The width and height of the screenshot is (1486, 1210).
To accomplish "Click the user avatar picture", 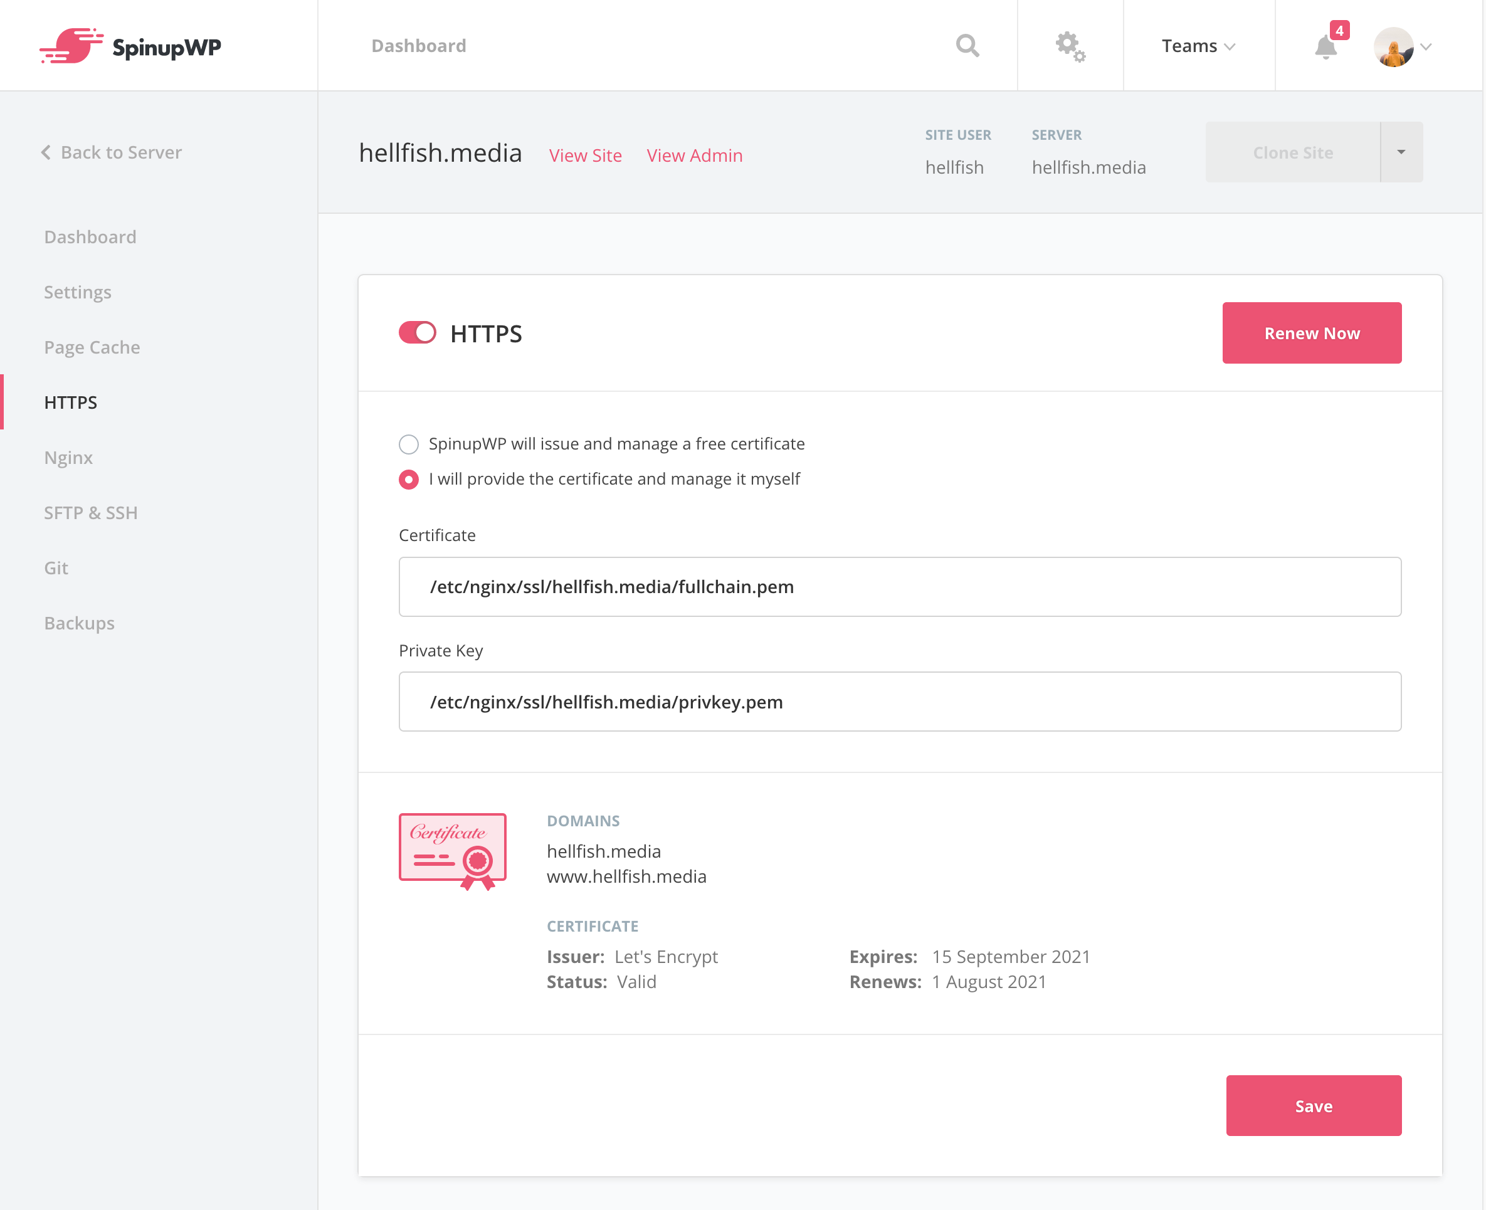I will point(1393,46).
